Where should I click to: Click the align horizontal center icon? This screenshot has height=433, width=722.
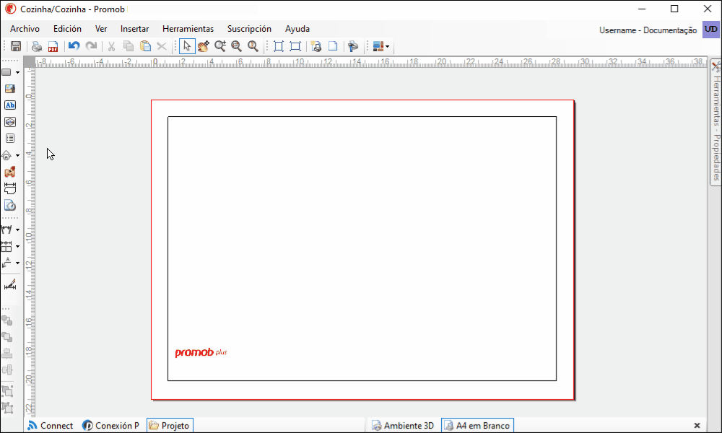coord(7,354)
